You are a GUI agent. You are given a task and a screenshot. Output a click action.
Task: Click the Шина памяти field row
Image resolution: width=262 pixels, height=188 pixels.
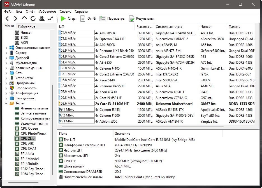click(x=140, y=166)
